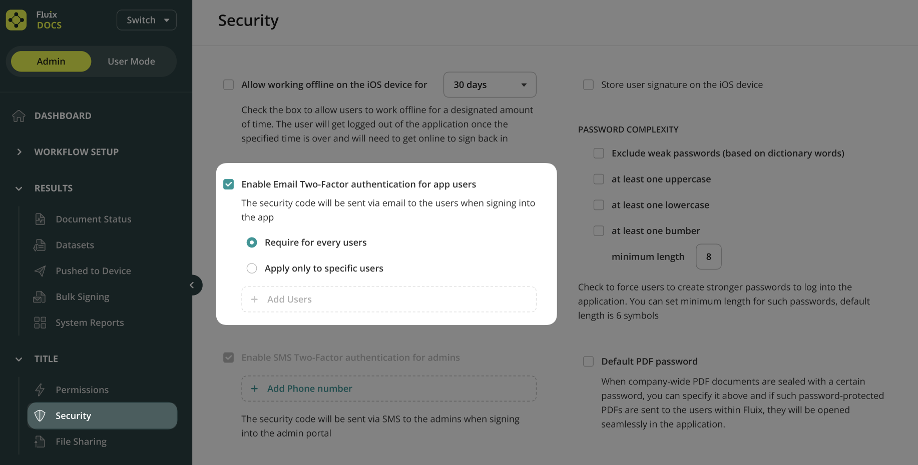The width and height of the screenshot is (918, 465).
Task: Click Add Phone number button
Action: pos(309,388)
